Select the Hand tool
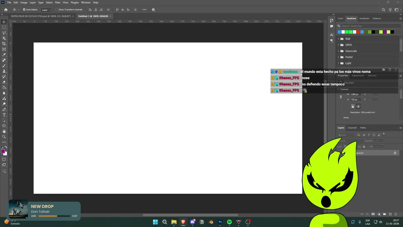Viewport: 403px width, 227px height. (4, 131)
